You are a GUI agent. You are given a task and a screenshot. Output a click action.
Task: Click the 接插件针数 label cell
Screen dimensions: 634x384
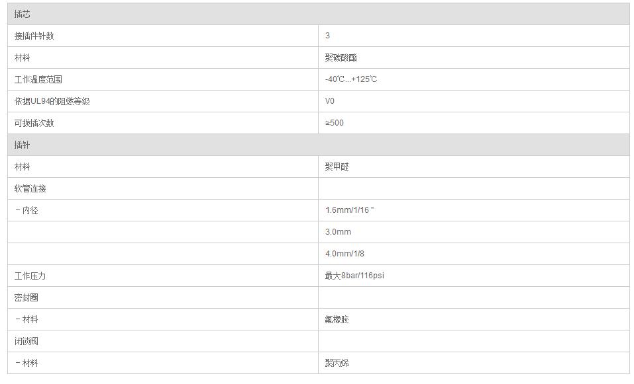point(34,36)
